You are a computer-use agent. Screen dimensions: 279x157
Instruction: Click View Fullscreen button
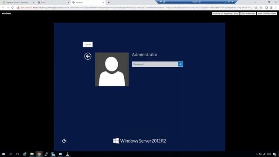pyautogui.click(x=248, y=14)
